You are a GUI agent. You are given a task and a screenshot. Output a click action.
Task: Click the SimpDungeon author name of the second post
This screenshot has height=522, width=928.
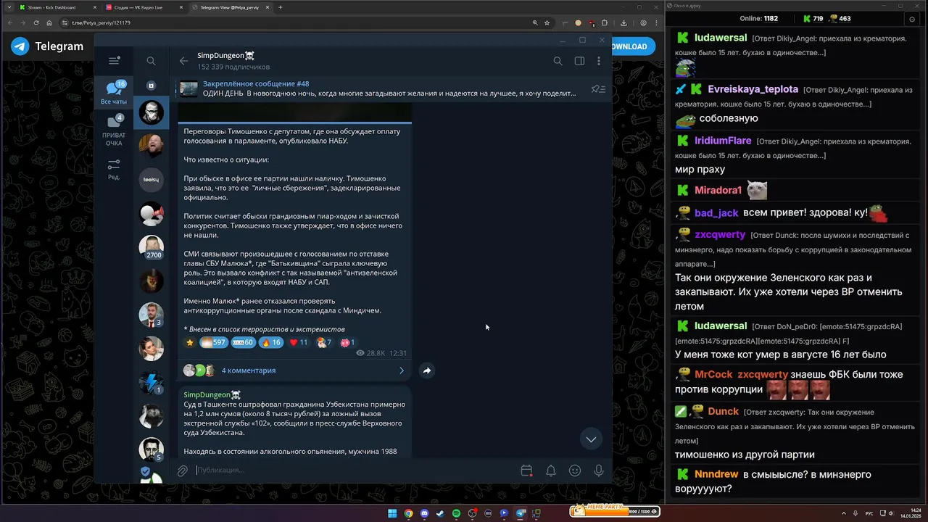212,394
